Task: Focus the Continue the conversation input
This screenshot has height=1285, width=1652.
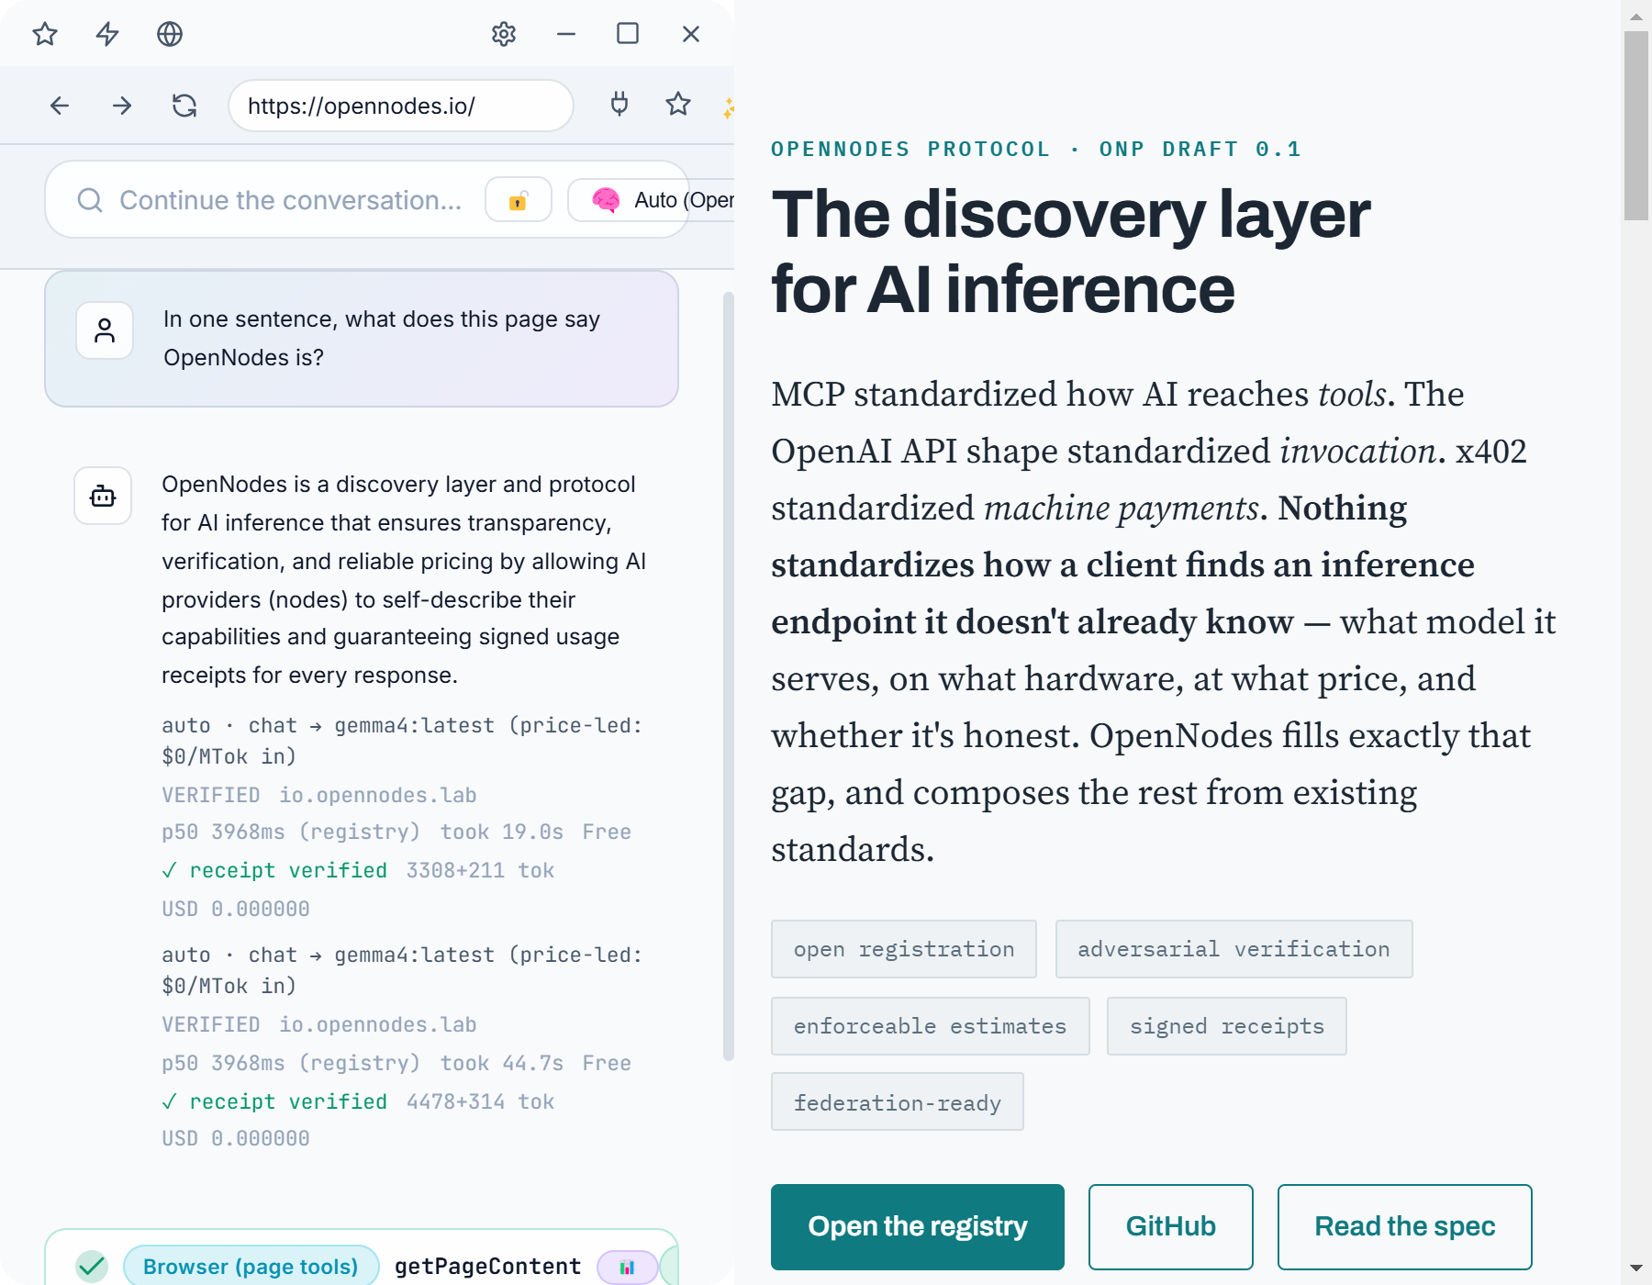Action: coord(290,200)
